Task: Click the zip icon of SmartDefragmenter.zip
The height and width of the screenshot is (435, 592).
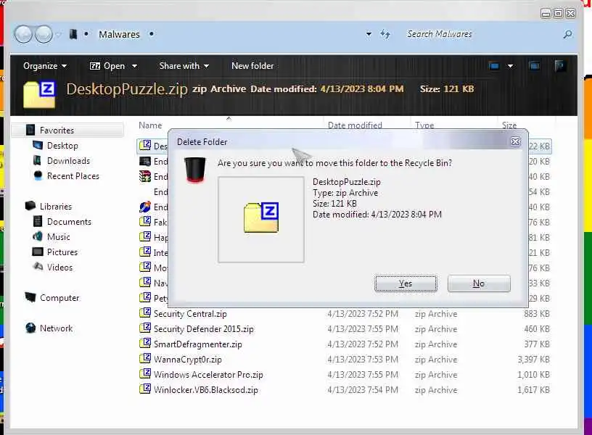Action: pos(145,344)
